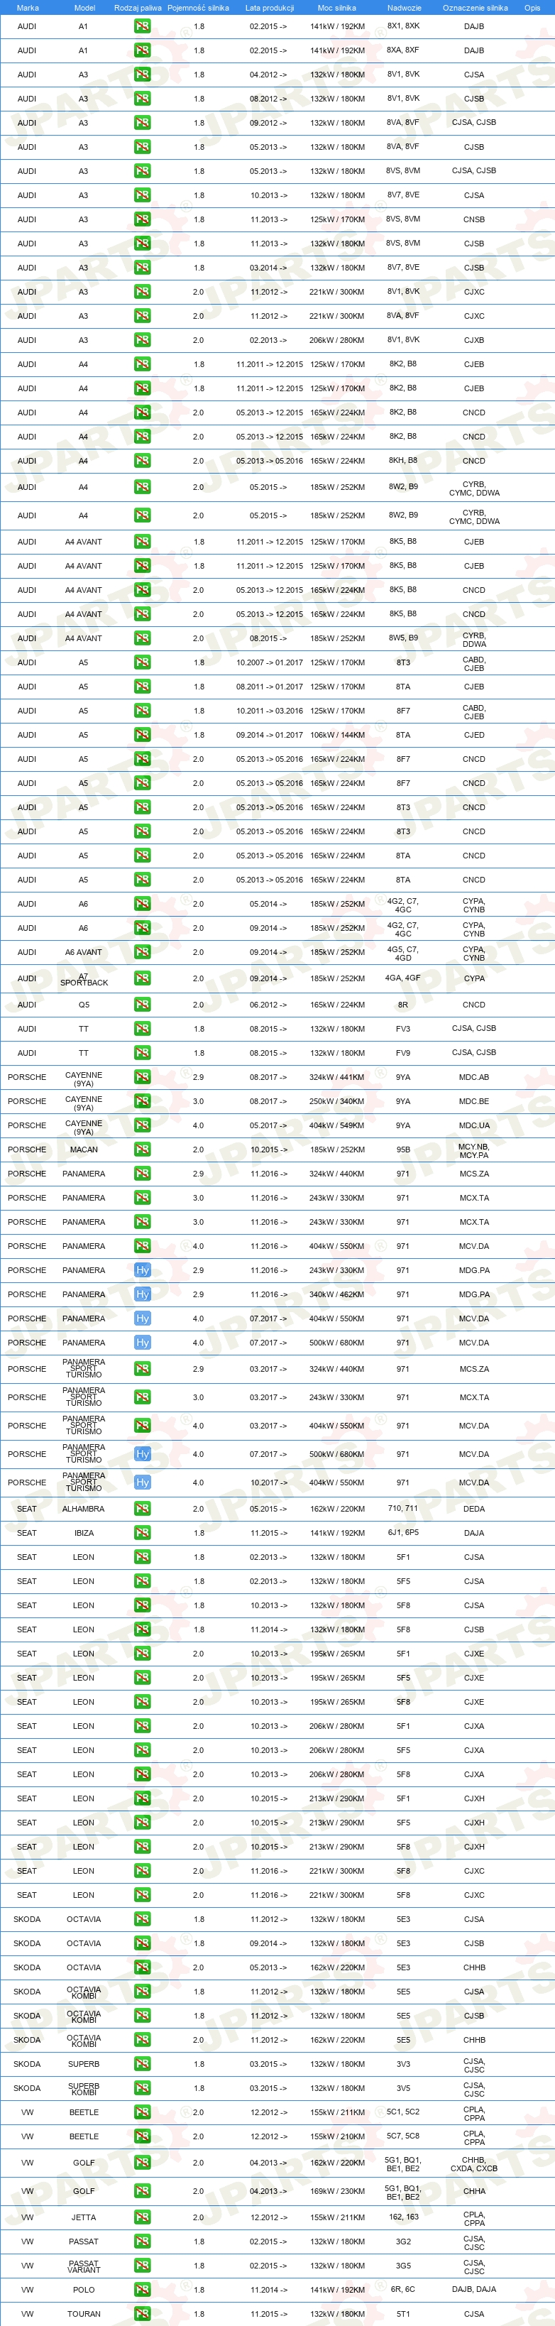The image size is (555, 2326).
Task: Click hybrid Hy icon in PANAMERA 340kW row
Action: tap(143, 1294)
